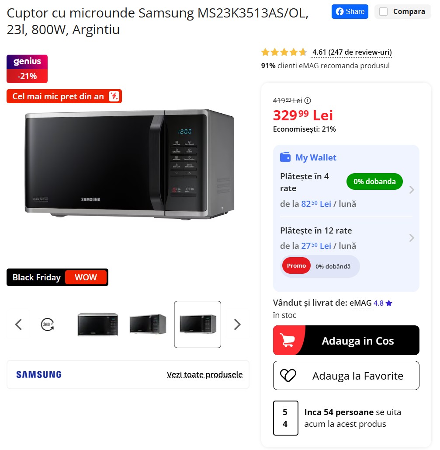
Task: Open the 247 reviews link
Action: pos(352,52)
